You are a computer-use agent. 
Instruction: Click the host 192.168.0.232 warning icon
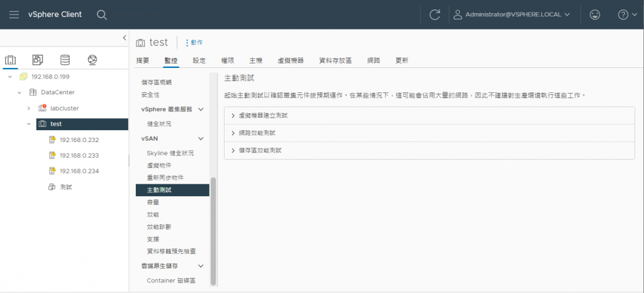click(52, 140)
